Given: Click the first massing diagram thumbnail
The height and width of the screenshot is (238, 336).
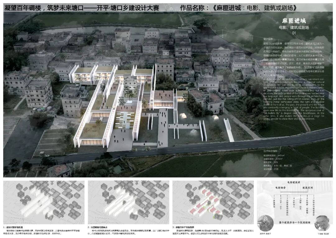Looking at the screenshot, I should pos(44,202).
